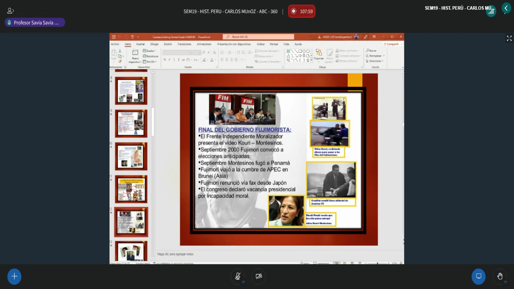
Task: Open the Reemplazar dropdown
Action: click(375, 56)
